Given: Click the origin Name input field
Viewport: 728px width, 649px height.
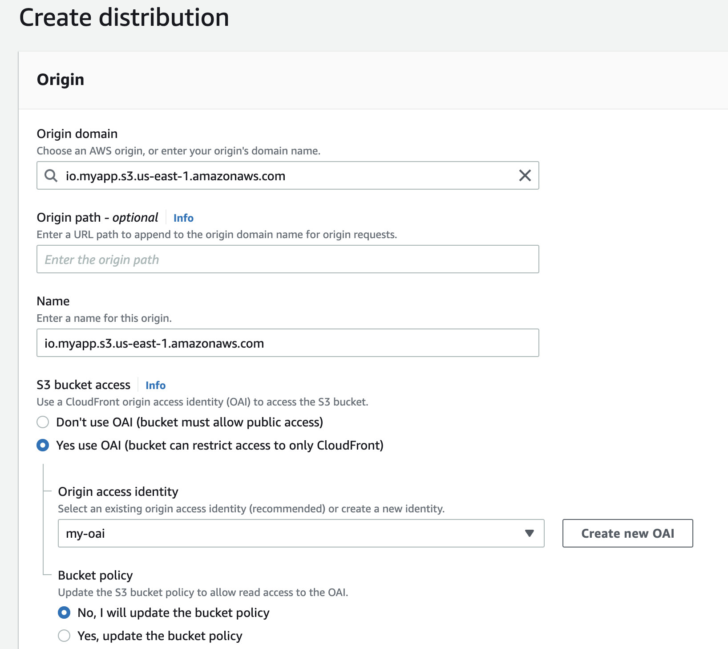Looking at the screenshot, I should [x=287, y=343].
